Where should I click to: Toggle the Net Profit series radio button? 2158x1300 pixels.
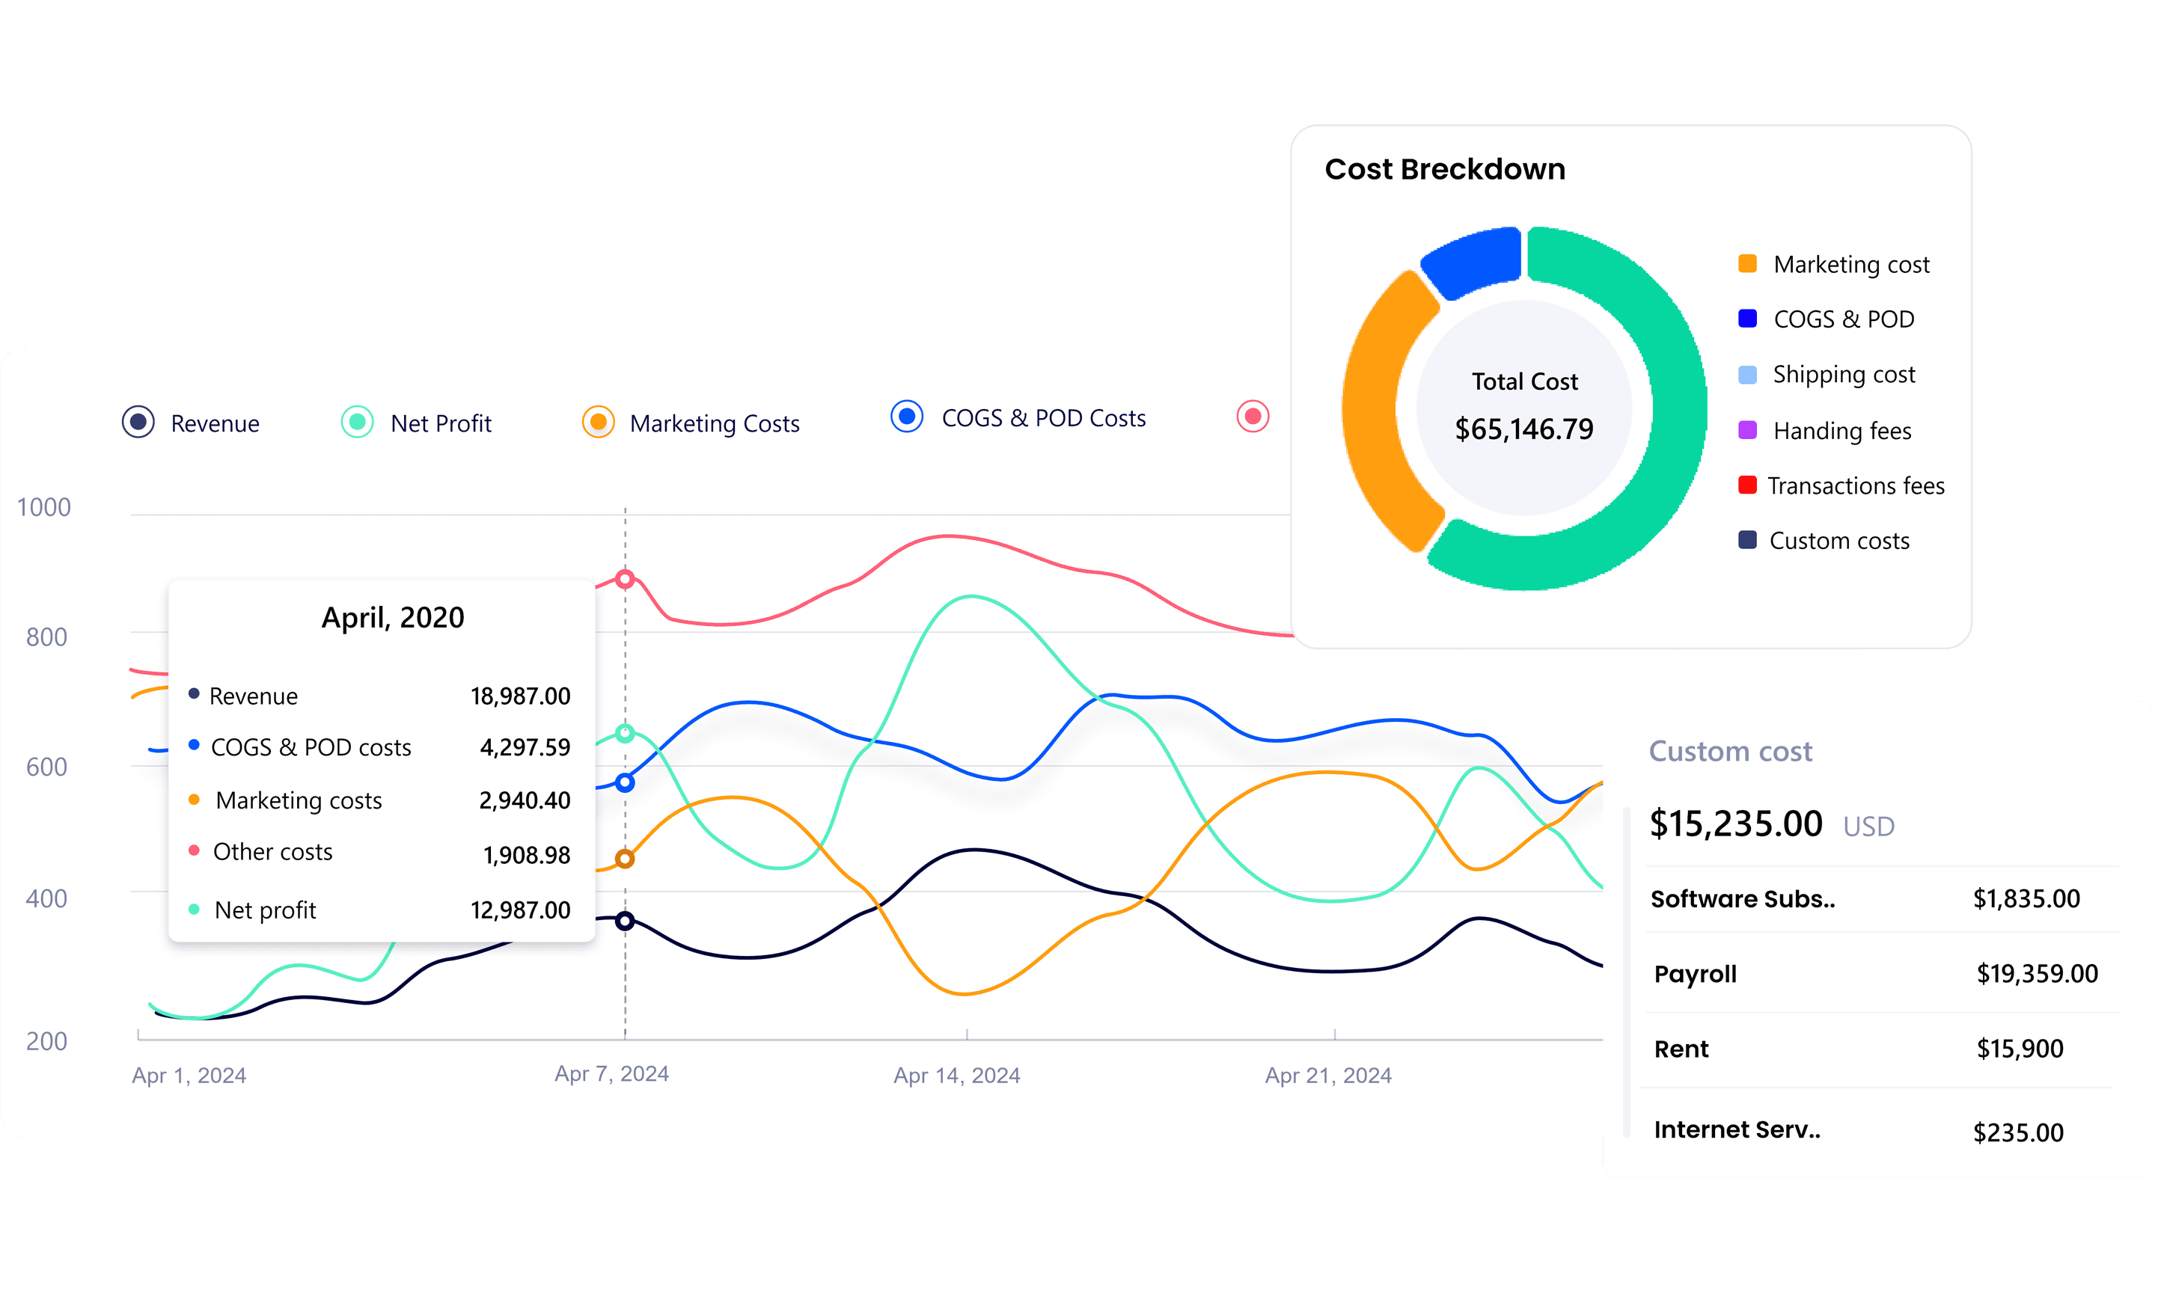pos(356,422)
